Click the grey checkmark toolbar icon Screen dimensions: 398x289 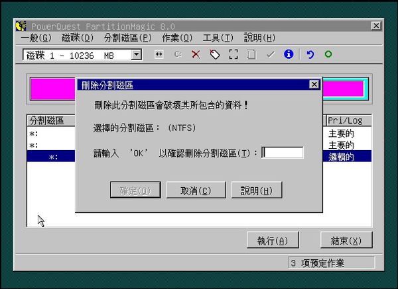point(270,54)
